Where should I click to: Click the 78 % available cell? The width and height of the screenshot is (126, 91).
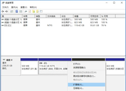tap(104, 25)
